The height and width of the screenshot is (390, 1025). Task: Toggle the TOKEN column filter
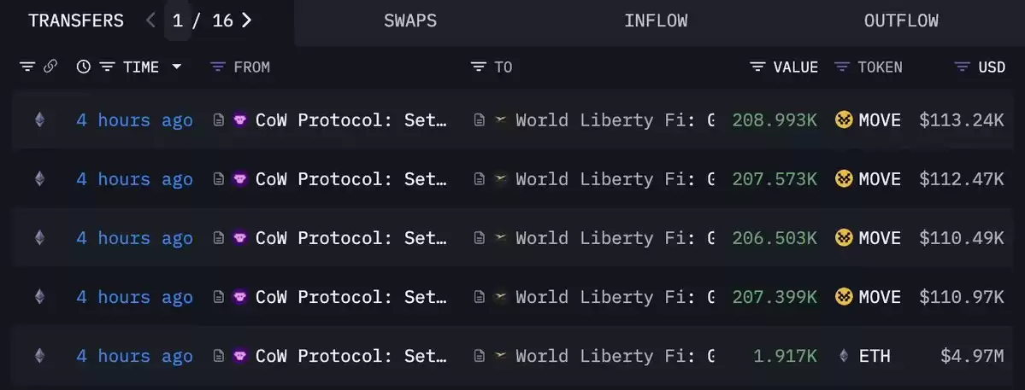(x=842, y=67)
